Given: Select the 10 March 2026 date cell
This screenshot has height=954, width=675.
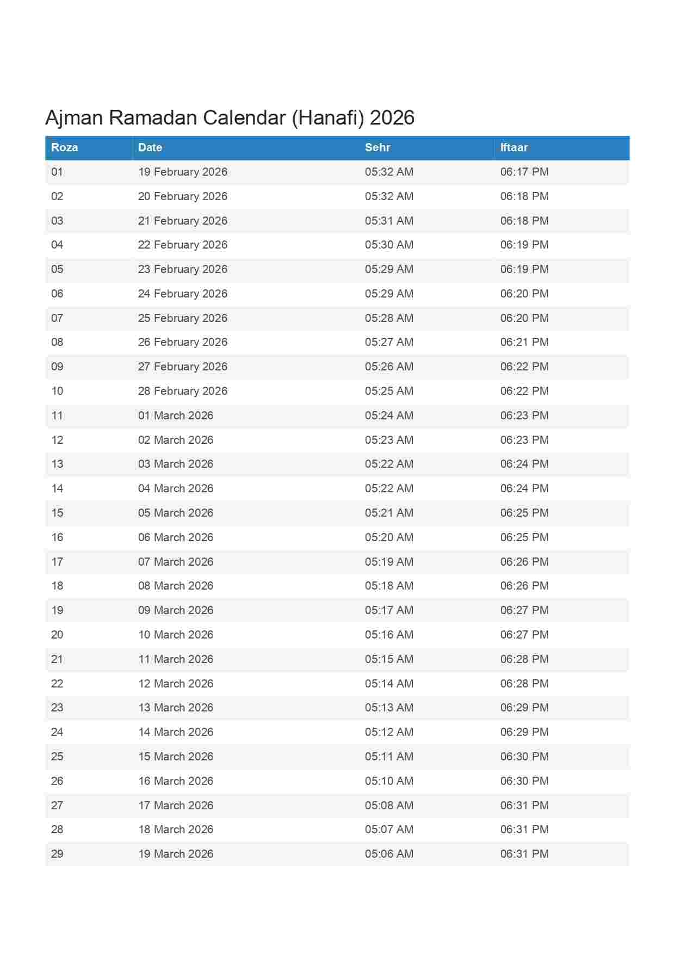Looking at the screenshot, I should pos(176,635).
